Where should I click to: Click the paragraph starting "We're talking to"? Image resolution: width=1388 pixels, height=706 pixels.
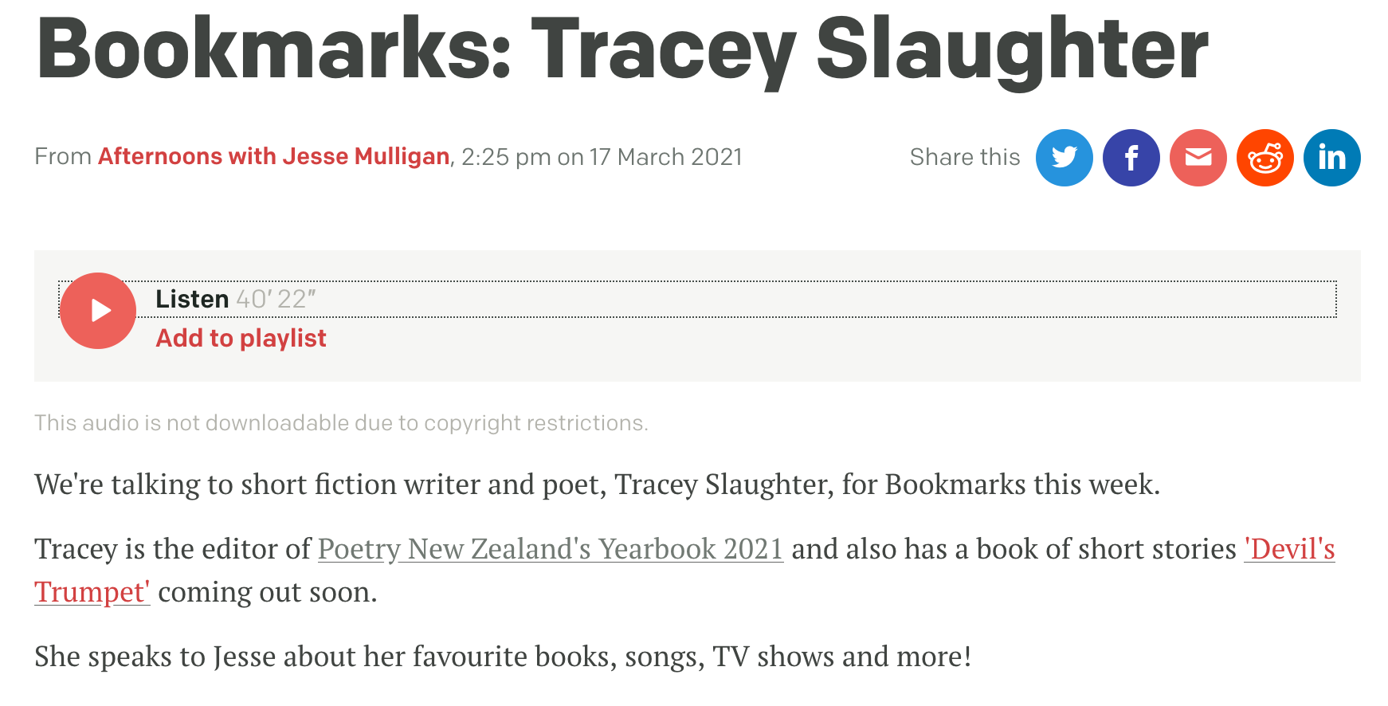(x=596, y=484)
